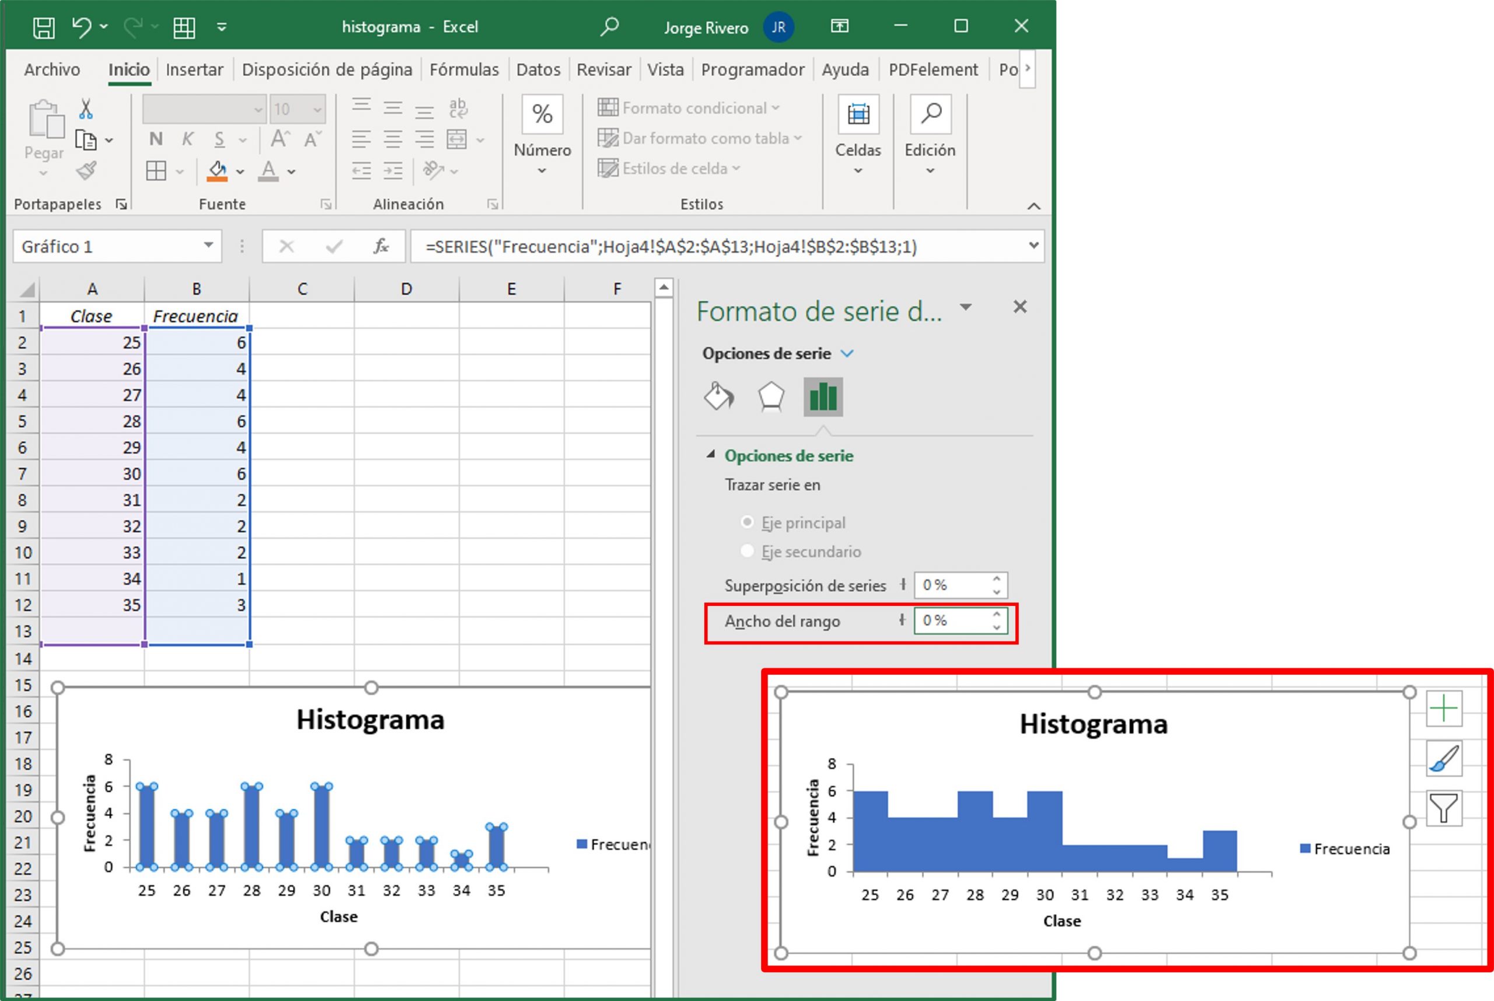Switch to the Insertar tab

click(x=194, y=69)
